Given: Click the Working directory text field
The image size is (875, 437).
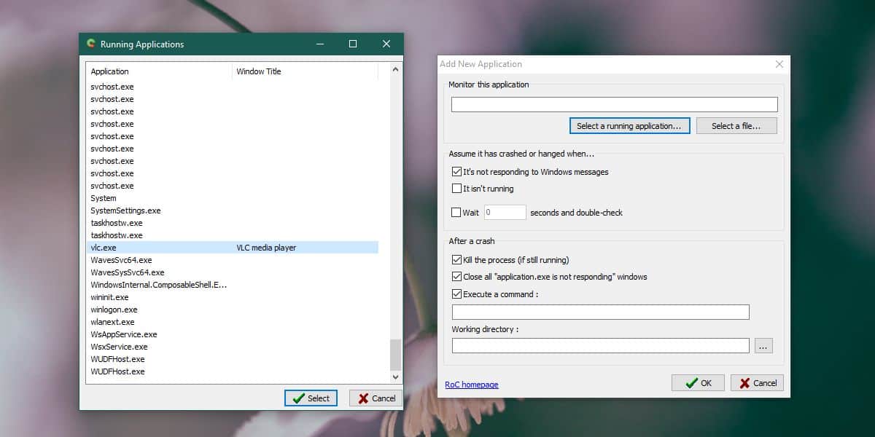Looking at the screenshot, I should (x=601, y=346).
